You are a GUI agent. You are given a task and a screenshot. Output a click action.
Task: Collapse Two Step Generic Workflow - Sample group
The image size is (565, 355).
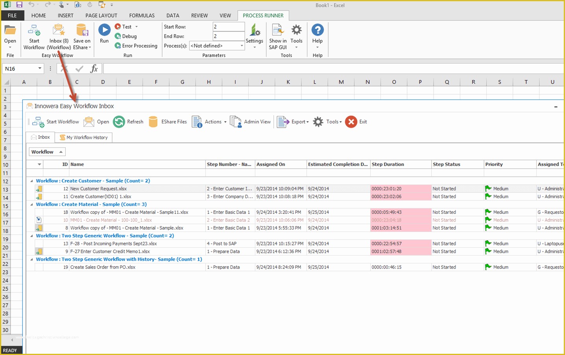pos(32,236)
